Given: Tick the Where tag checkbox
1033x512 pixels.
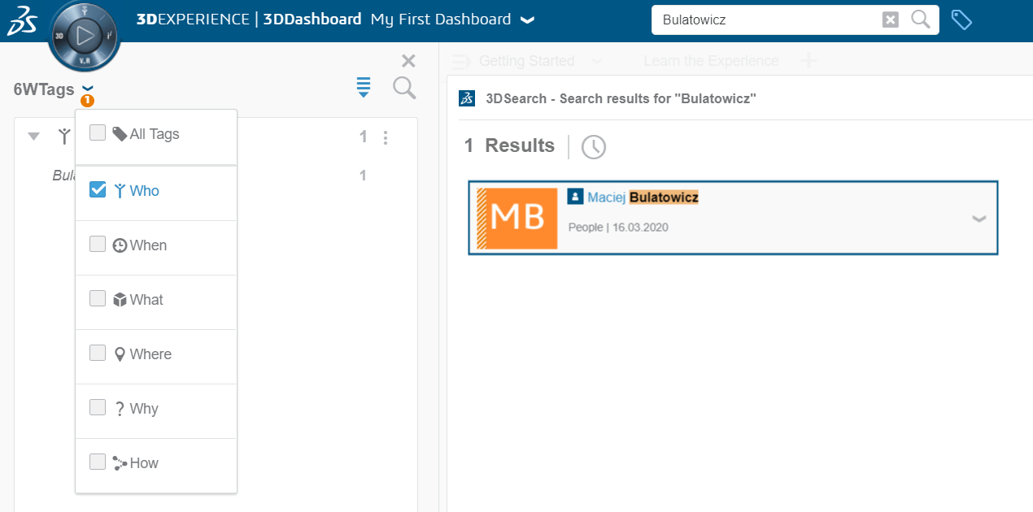Looking at the screenshot, I should [x=98, y=354].
